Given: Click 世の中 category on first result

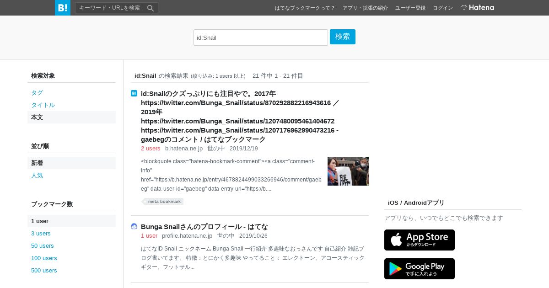Looking at the screenshot, I should 216,149.
